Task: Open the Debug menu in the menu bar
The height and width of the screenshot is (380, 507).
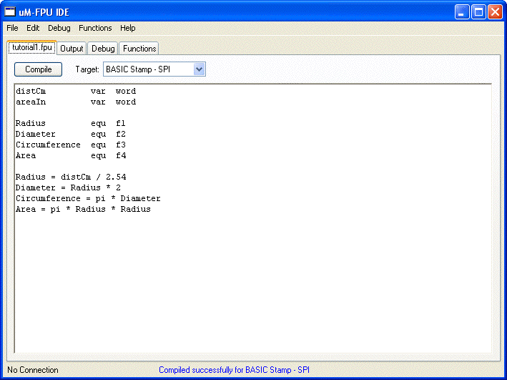Action: [x=59, y=28]
